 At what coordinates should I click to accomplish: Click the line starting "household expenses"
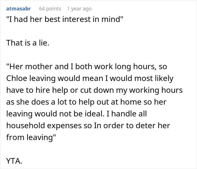click(x=88, y=125)
